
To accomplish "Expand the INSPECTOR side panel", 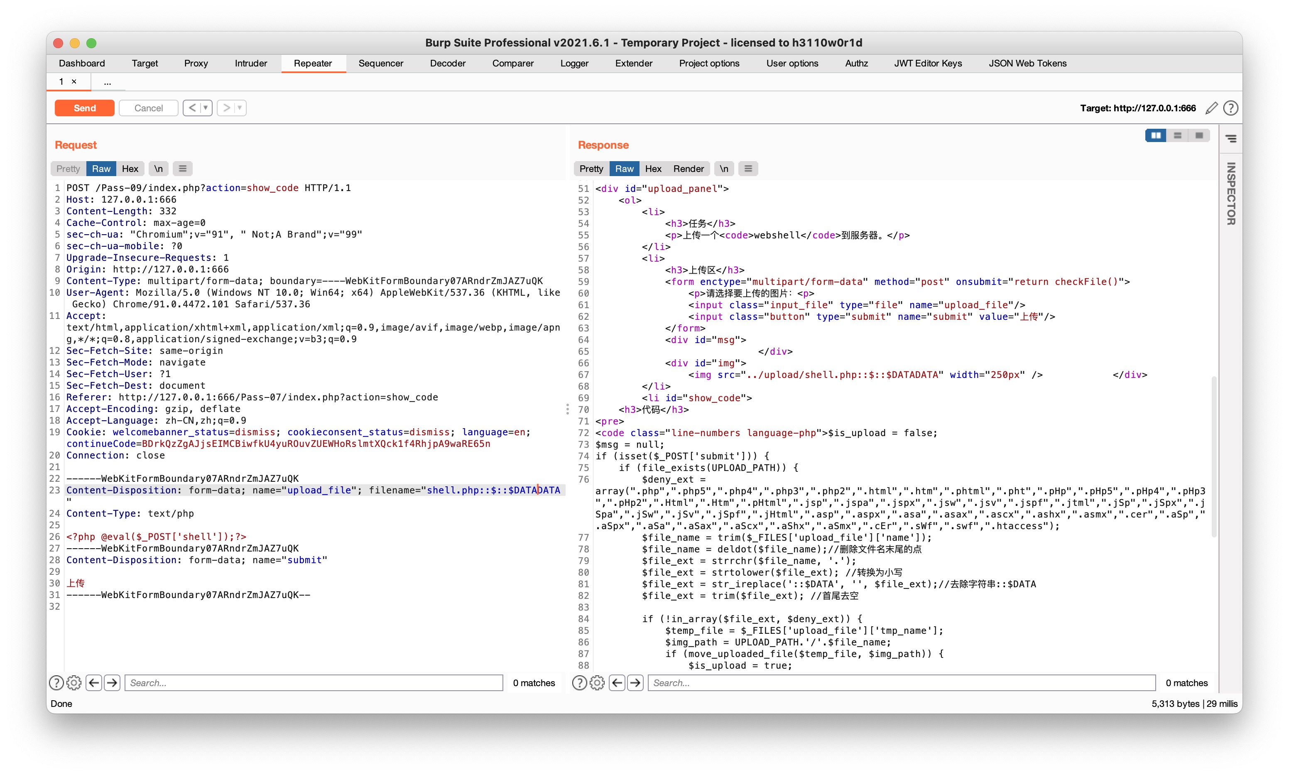I will [1230, 193].
